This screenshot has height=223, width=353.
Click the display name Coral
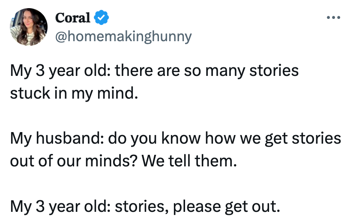(72, 18)
